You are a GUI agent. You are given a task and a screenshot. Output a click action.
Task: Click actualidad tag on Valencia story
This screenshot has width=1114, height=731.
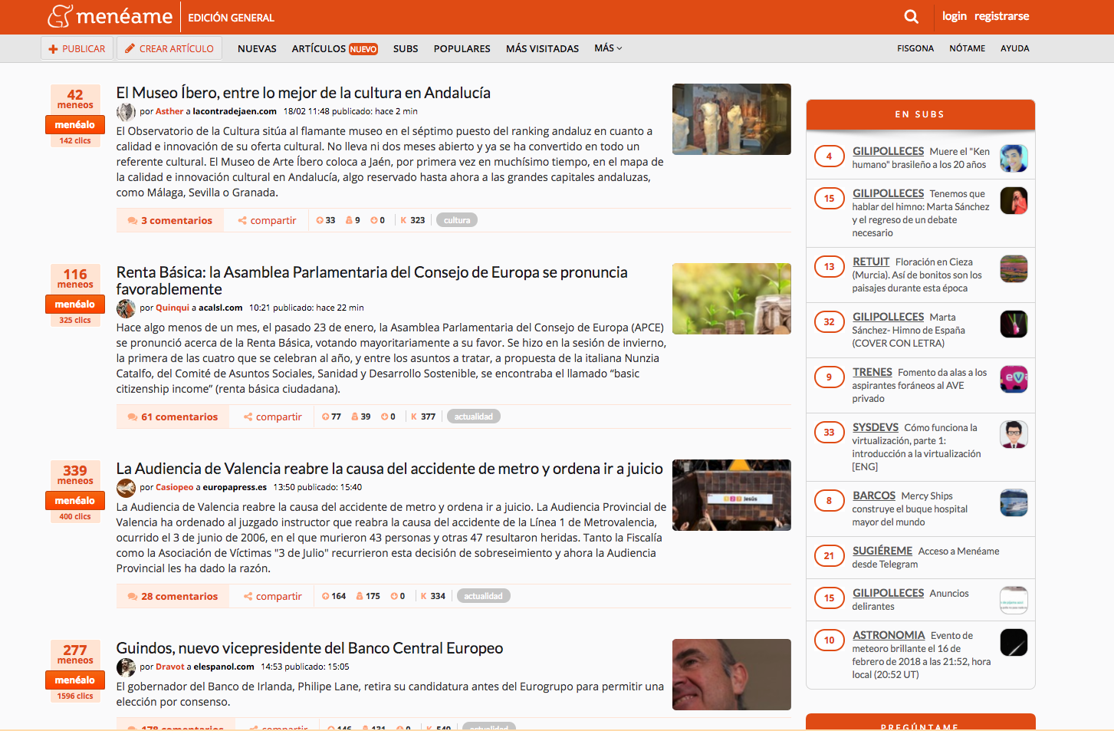point(484,596)
